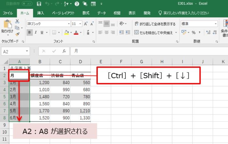228x144 pixels.
Task: Open the font name dropdown 游ゴシック
Action: [48, 24]
